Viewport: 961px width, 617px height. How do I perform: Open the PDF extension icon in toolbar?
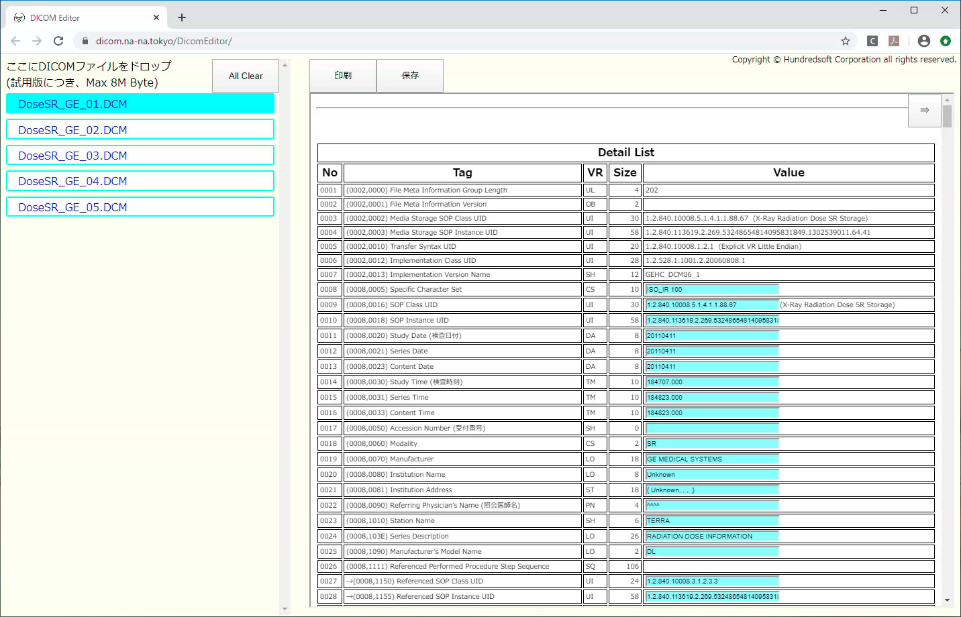tap(894, 40)
